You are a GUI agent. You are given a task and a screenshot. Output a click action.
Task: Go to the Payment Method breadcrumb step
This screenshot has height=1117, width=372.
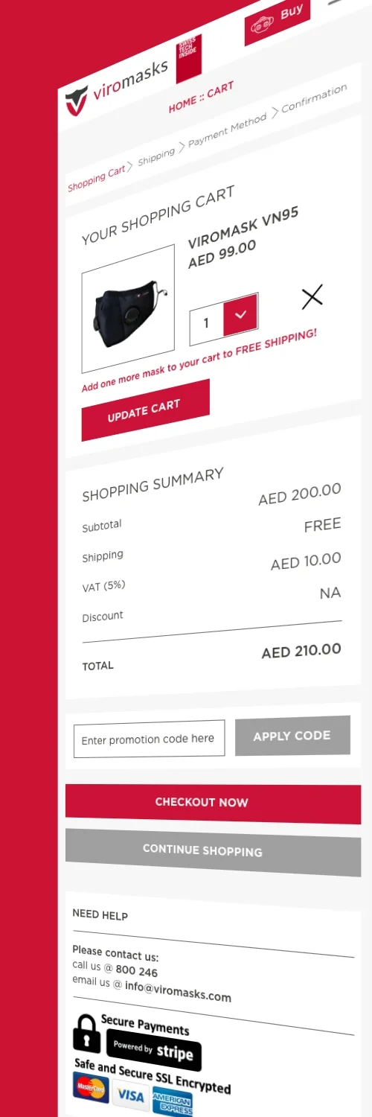pyautogui.click(x=227, y=132)
